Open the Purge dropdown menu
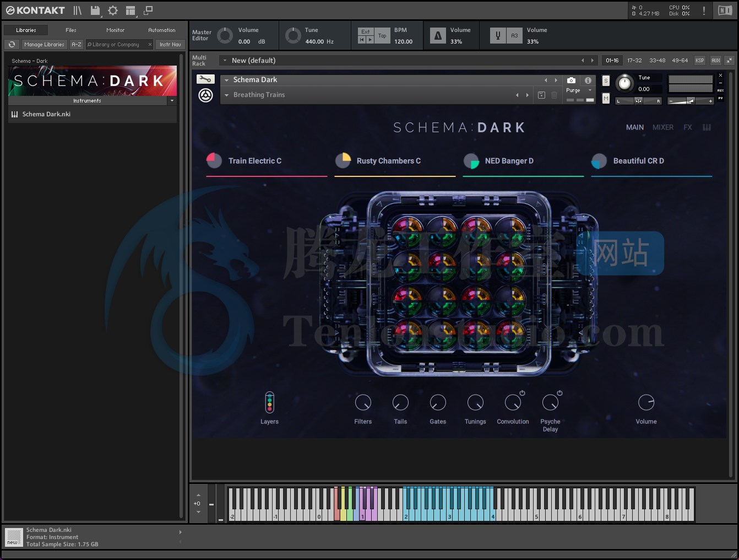739x560 pixels. [579, 90]
